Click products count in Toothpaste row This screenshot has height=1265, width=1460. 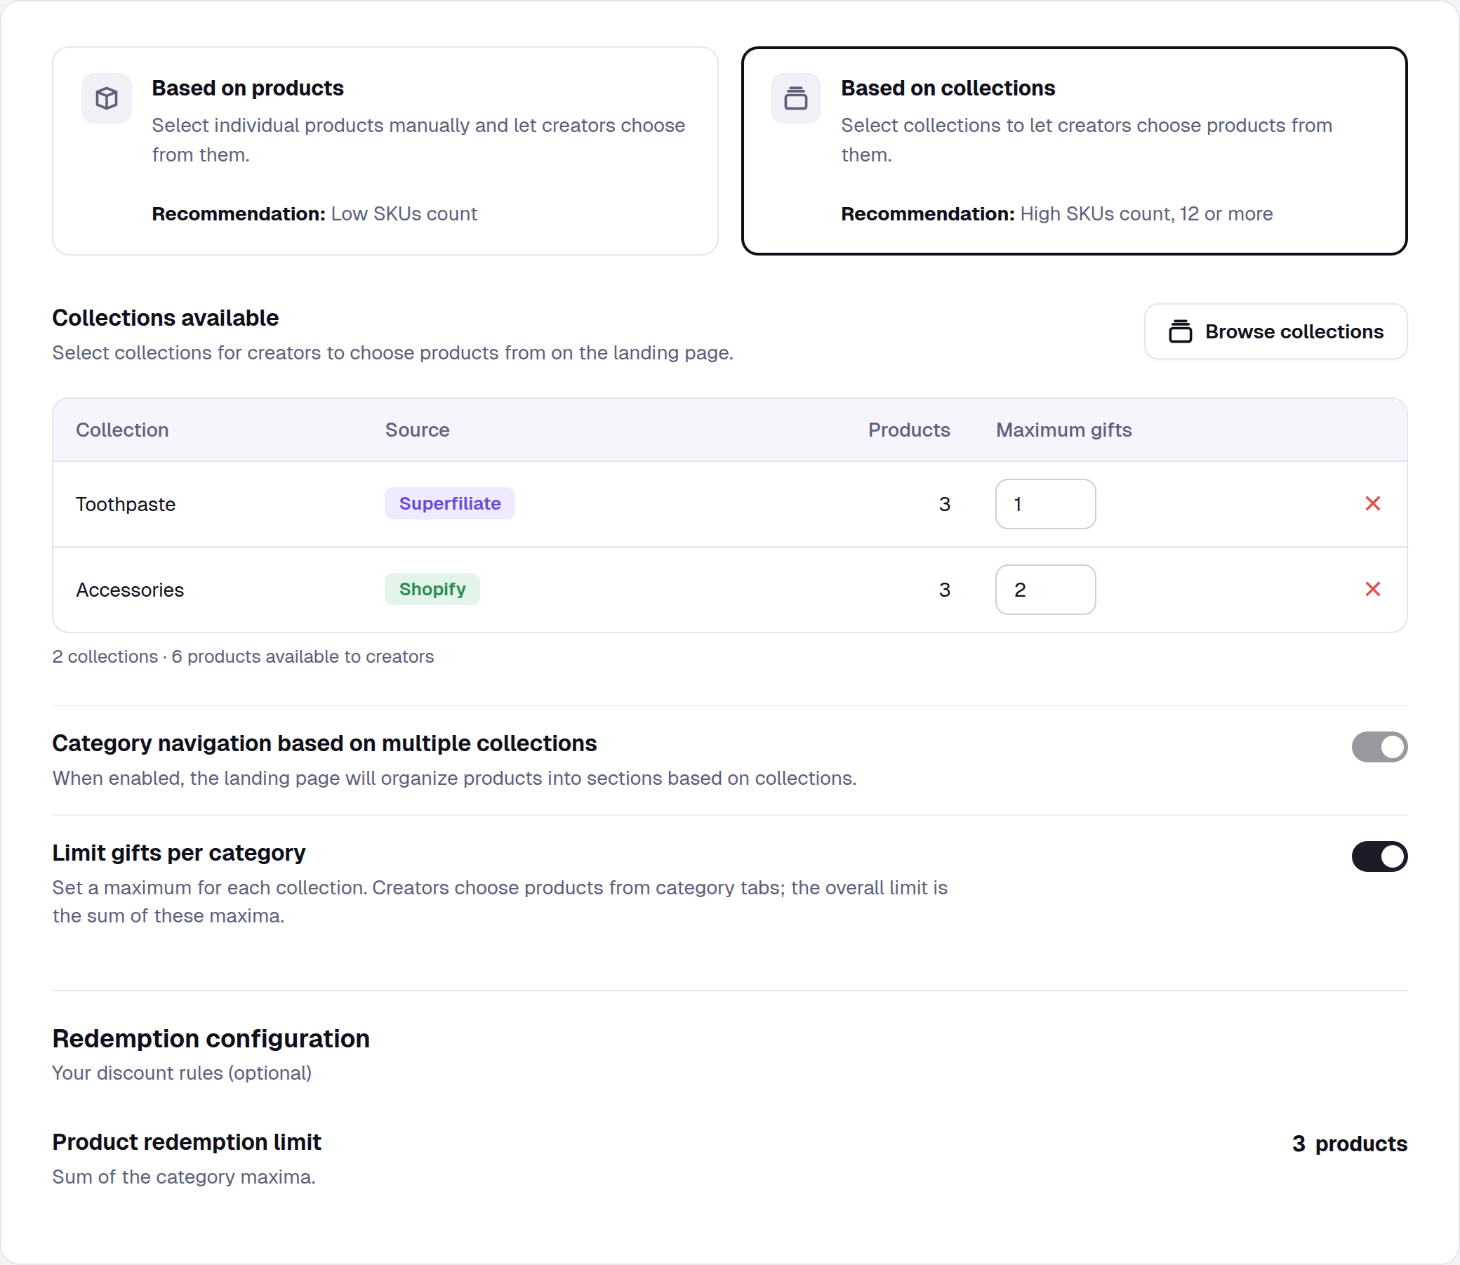944,504
